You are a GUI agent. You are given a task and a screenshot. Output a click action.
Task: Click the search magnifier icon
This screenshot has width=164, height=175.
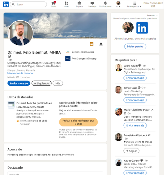[x=13, y=5]
